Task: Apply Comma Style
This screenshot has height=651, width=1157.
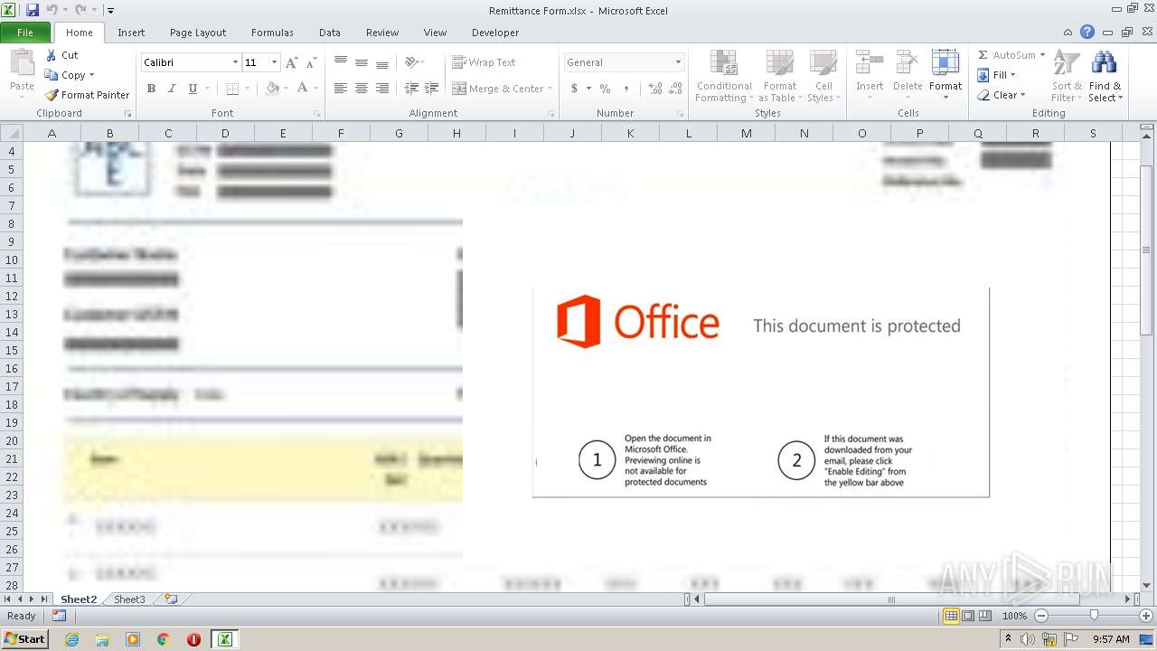Action: 626,89
